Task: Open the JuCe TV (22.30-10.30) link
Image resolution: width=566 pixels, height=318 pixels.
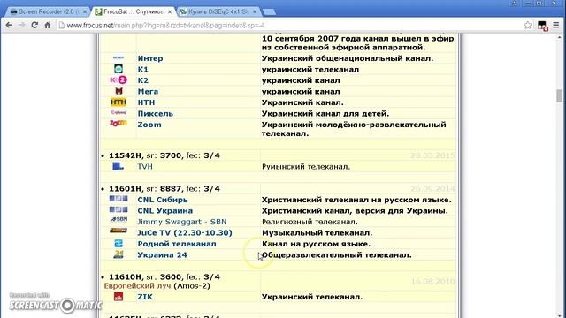Action: point(185,232)
